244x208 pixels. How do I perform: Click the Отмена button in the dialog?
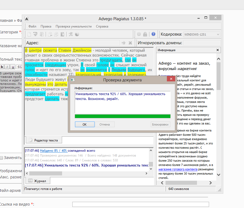coord(105,124)
